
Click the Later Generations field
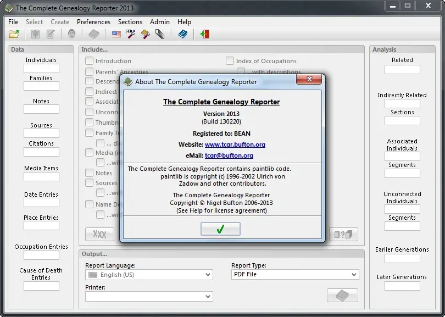(402, 286)
